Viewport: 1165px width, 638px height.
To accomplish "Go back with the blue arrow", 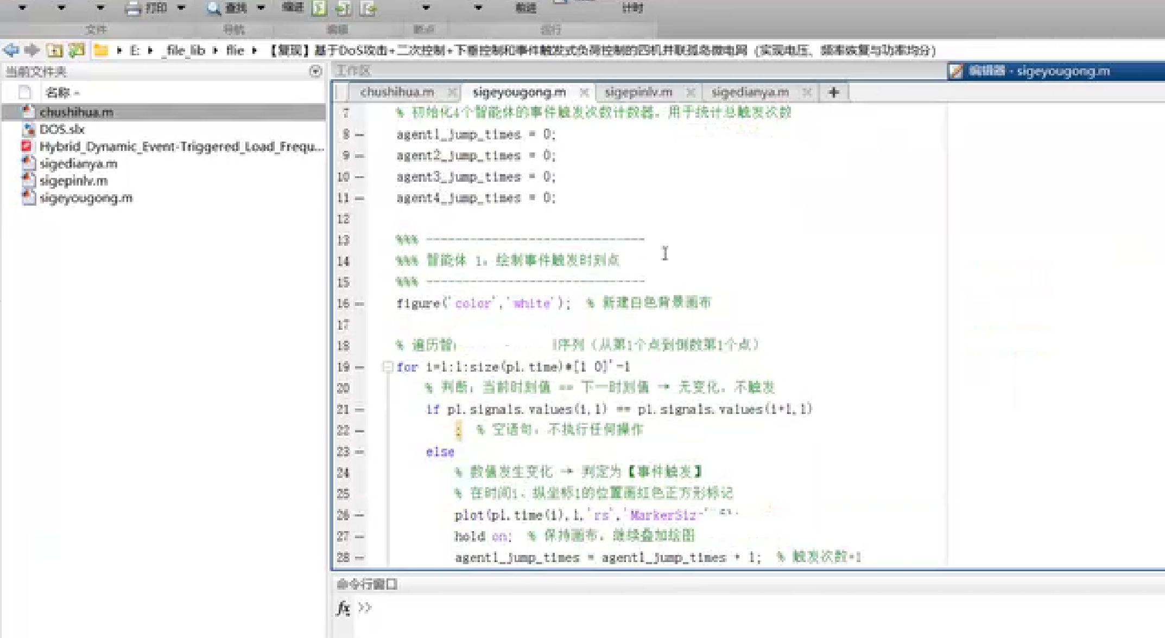I will (x=11, y=50).
